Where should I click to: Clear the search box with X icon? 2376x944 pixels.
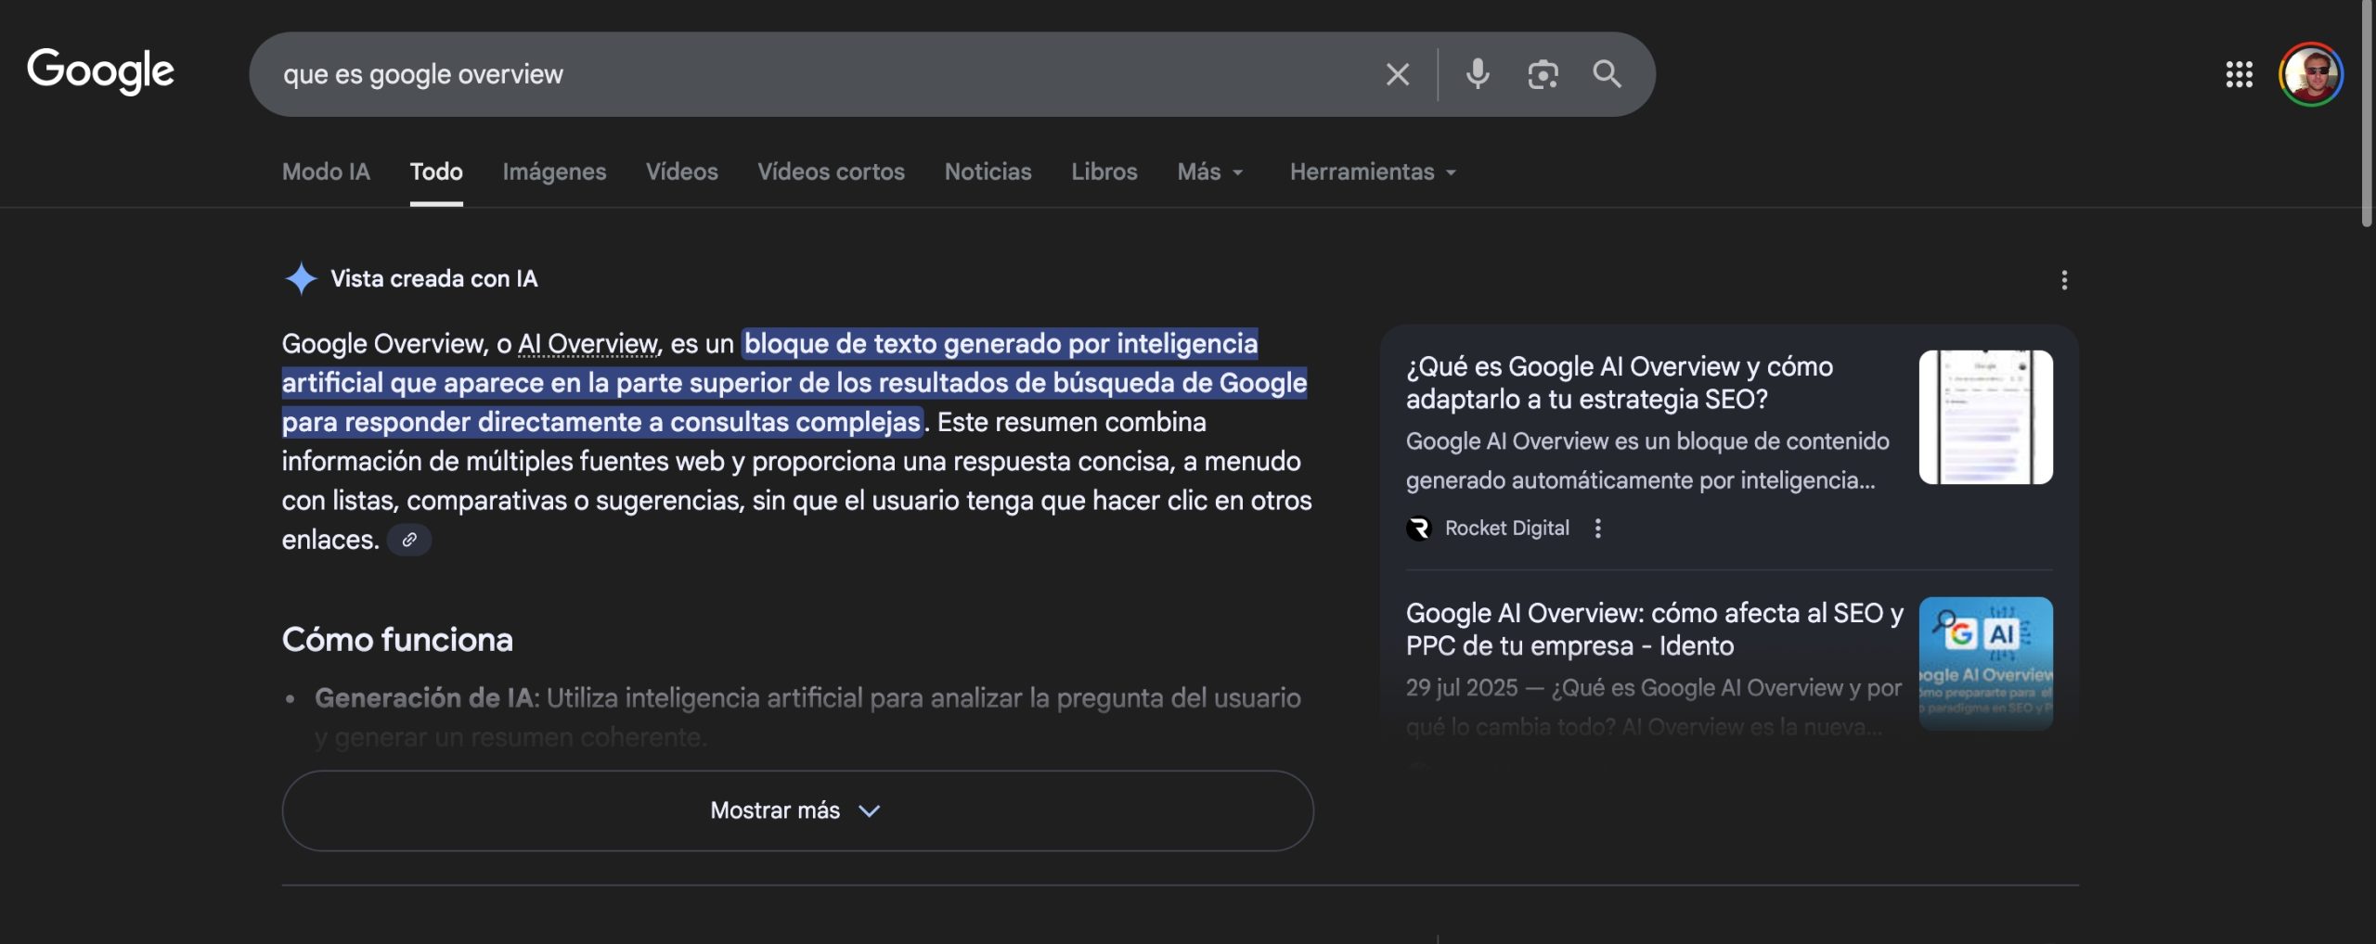[x=1397, y=74]
